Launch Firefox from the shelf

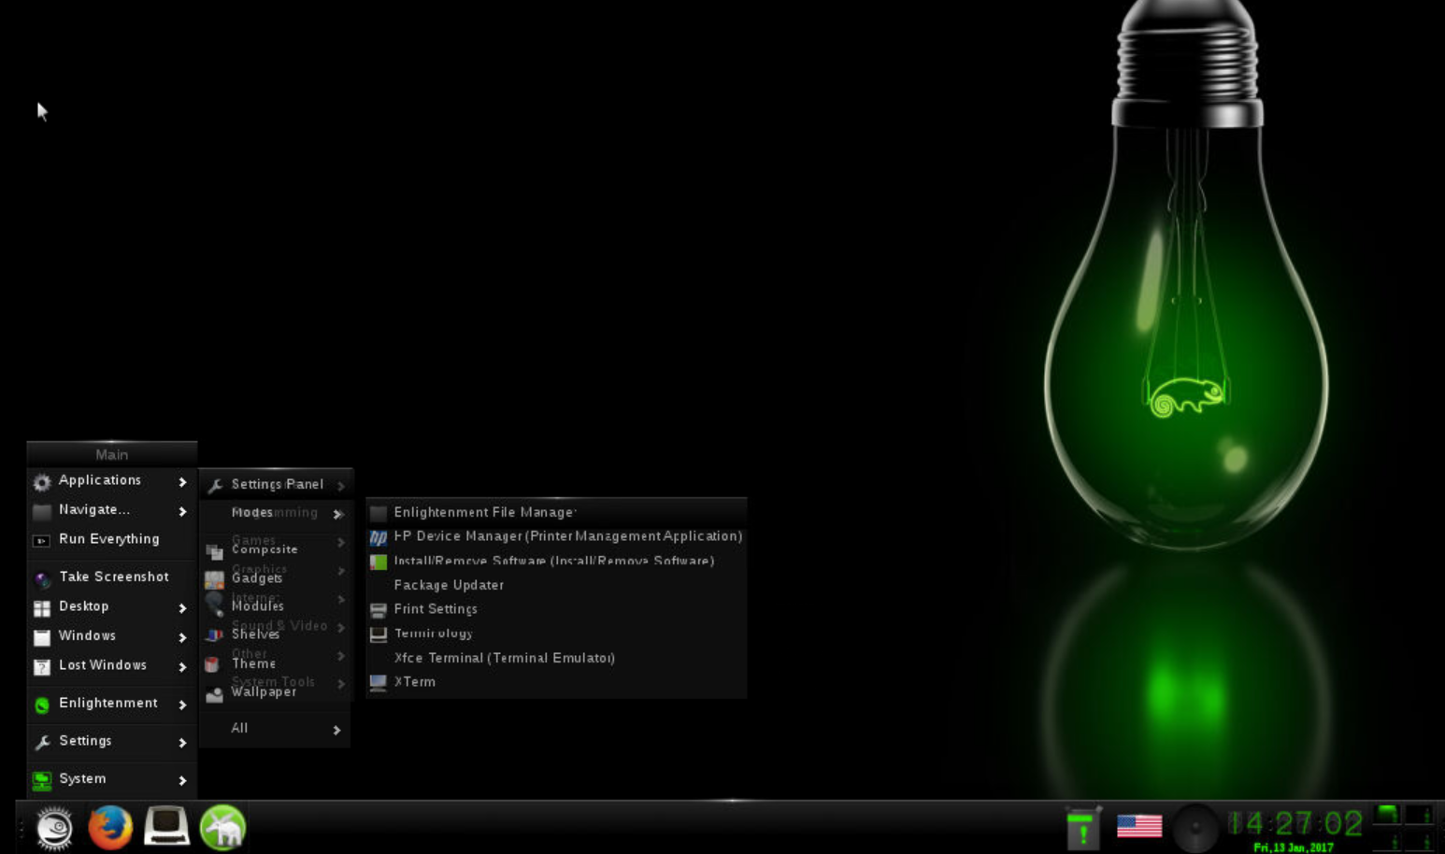110,827
